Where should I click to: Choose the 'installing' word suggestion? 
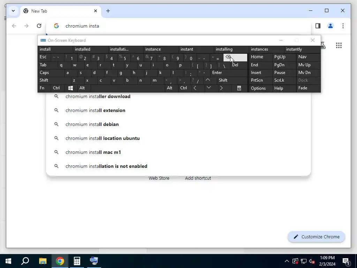point(231,49)
